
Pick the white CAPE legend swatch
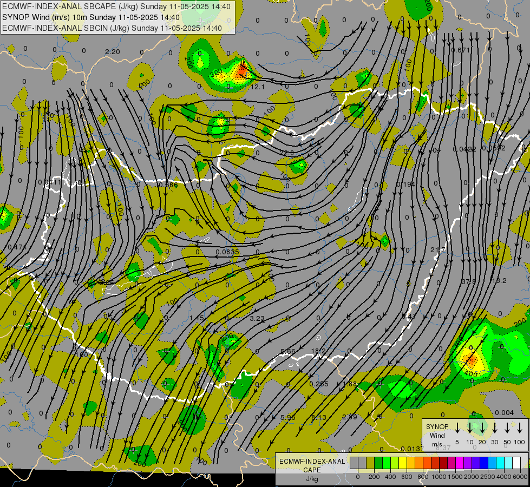point(516,463)
